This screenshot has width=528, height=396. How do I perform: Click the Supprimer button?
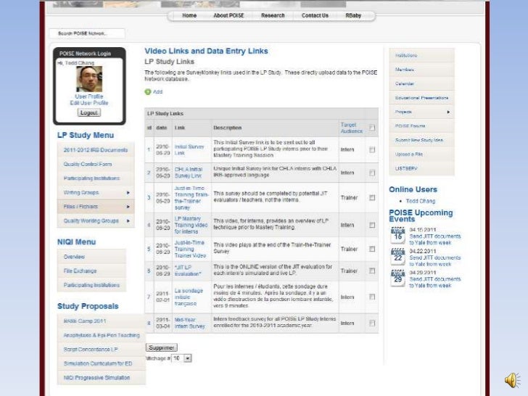click(162, 347)
